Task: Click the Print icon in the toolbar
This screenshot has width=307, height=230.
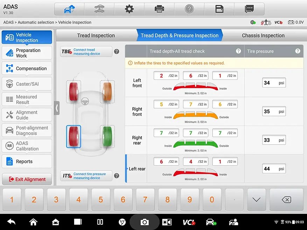Action: click(159, 9)
